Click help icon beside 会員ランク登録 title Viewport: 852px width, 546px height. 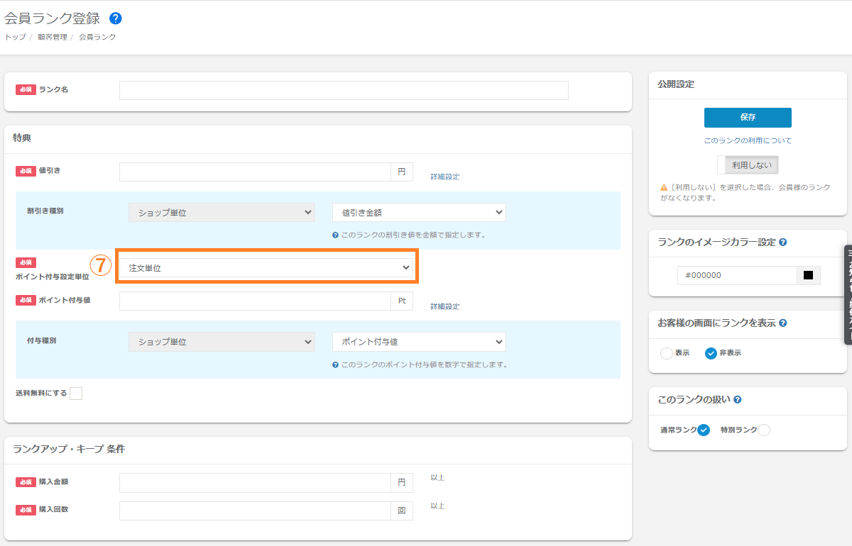tap(116, 18)
